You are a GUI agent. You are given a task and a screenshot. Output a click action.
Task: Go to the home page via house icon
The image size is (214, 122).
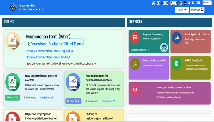(x=153, y=3)
